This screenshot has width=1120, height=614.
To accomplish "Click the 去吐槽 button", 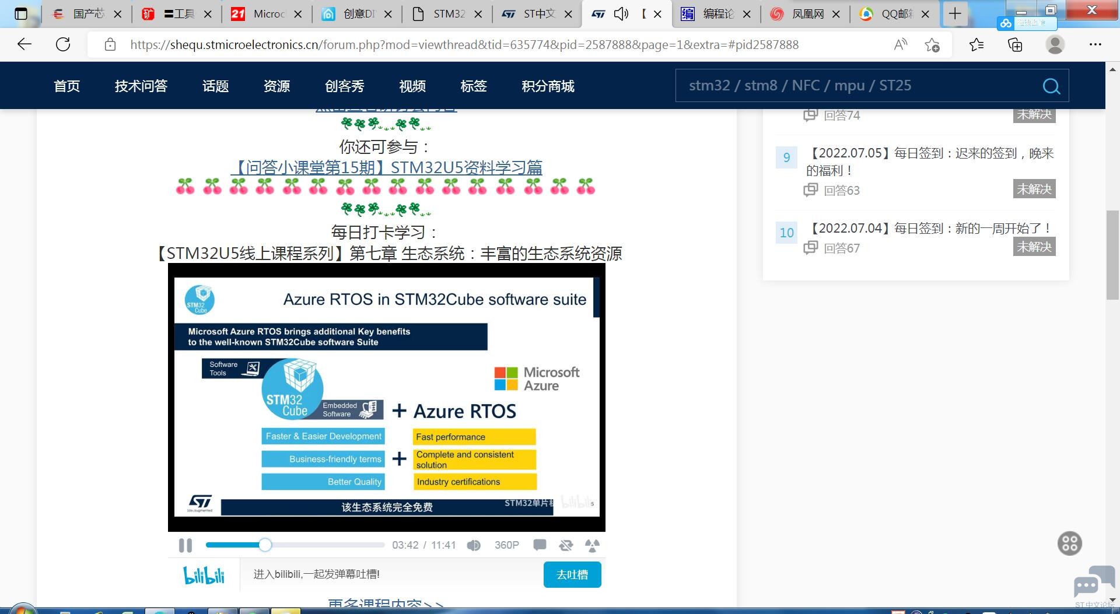I will pyautogui.click(x=572, y=575).
